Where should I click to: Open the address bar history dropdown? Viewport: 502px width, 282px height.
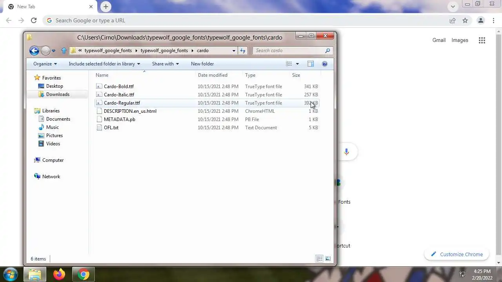click(234, 51)
